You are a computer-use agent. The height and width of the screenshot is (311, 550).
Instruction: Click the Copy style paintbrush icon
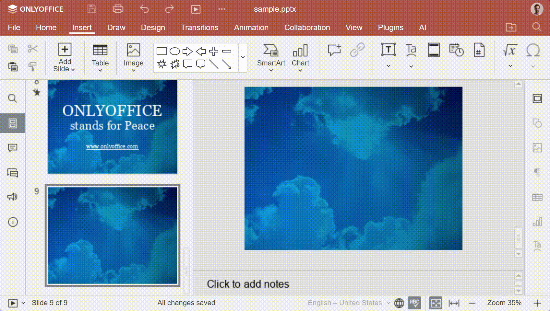[32, 66]
